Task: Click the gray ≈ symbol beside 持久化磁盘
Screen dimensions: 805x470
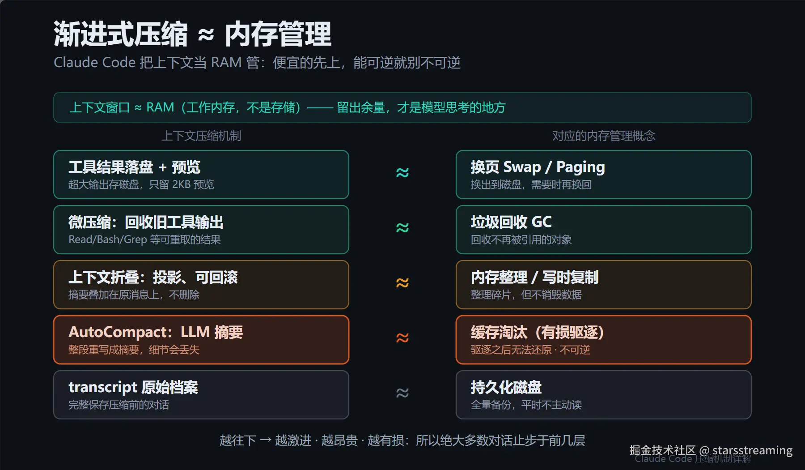Action: (x=402, y=393)
